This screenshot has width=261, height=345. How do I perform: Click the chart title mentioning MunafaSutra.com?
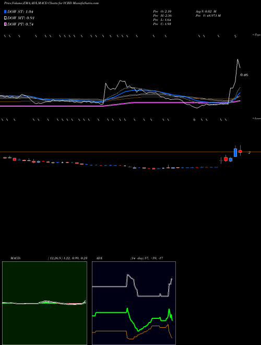(x=51, y=3)
